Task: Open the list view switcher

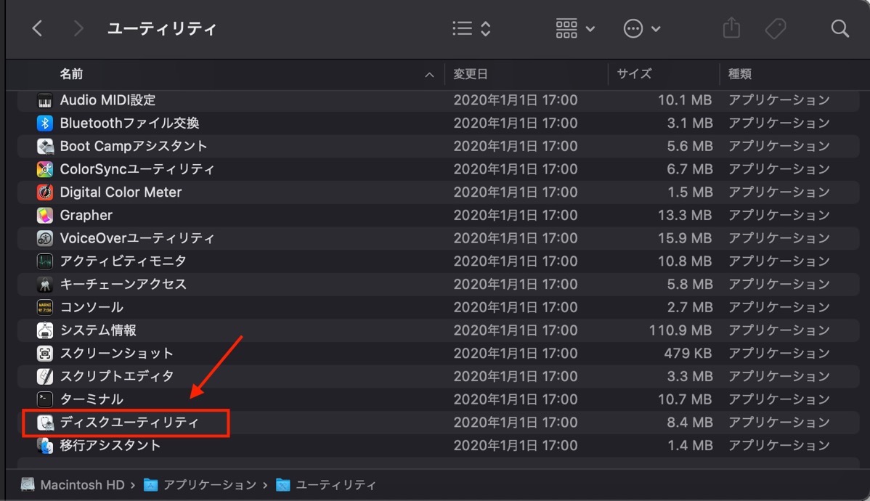Action: pos(471,28)
